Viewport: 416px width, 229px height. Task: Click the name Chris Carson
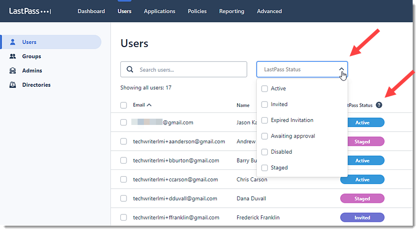point(252,179)
